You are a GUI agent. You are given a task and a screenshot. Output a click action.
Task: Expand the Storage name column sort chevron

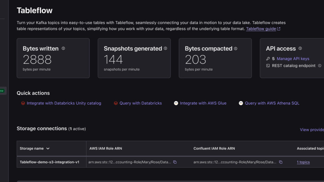pyautogui.click(x=48, y=149)
